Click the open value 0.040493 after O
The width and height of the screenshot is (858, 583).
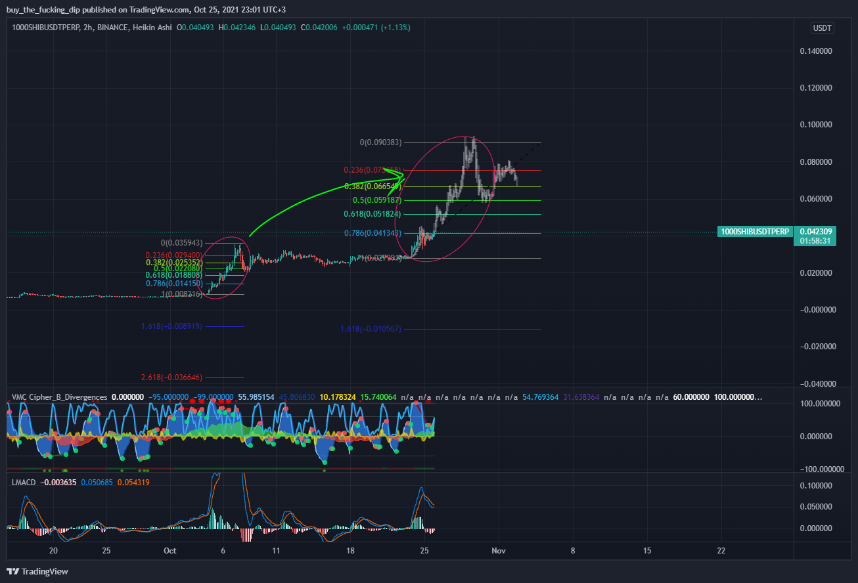pyautogui.click(x=200, y=28)
